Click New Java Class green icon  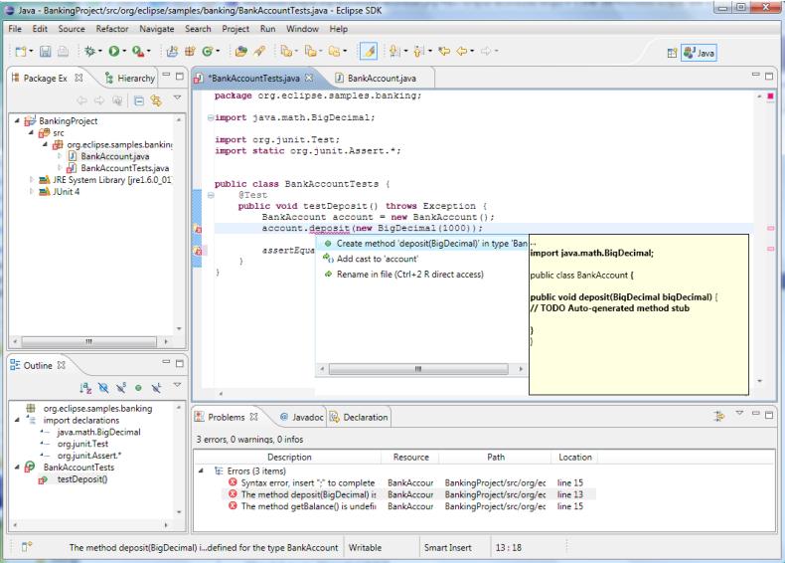tap(208, 51)
